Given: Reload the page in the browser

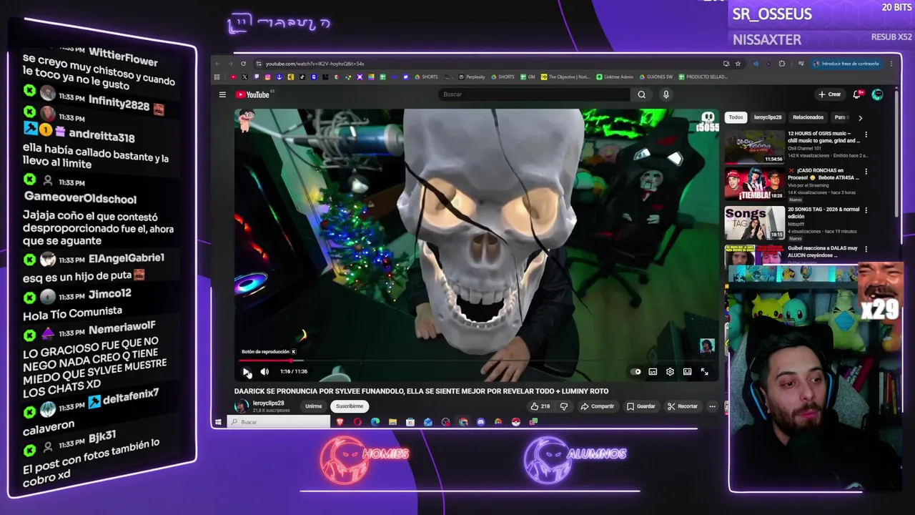Looking at the screenshot, I should 243,64.
